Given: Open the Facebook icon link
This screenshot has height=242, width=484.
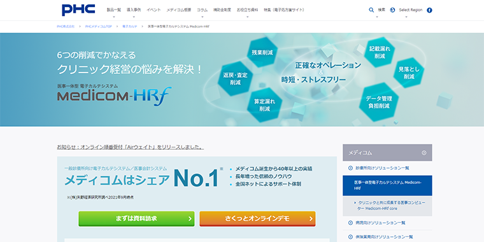Looking at the screenshot, I should click(429, 10).
